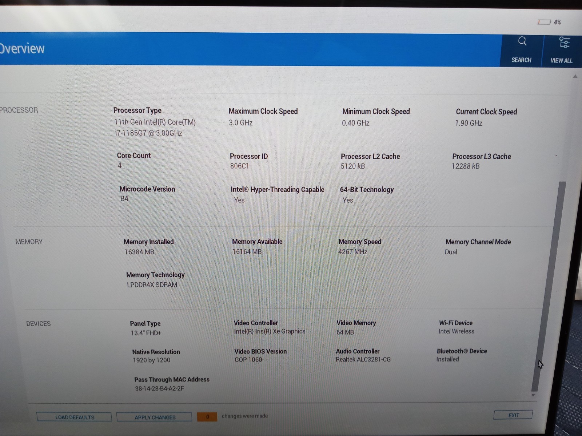Click the Processor ID value 806C1

point(239,166)
